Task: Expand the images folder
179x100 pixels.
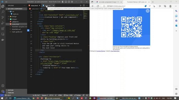Action: 16,19
